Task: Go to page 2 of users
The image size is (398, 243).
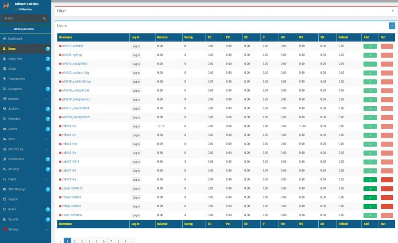Action: (75, 241)
